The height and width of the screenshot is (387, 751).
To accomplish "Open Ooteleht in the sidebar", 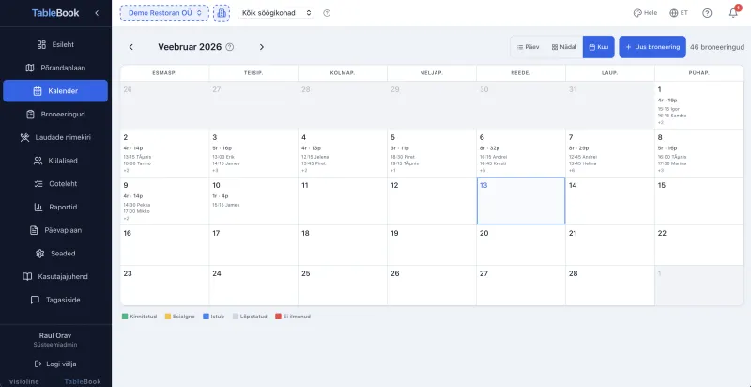I will (55, 184).
